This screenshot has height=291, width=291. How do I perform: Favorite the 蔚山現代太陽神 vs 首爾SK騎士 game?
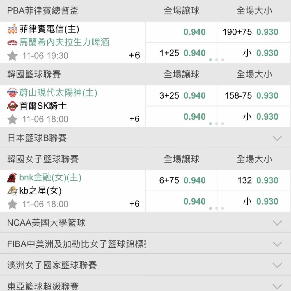point(13,119)
